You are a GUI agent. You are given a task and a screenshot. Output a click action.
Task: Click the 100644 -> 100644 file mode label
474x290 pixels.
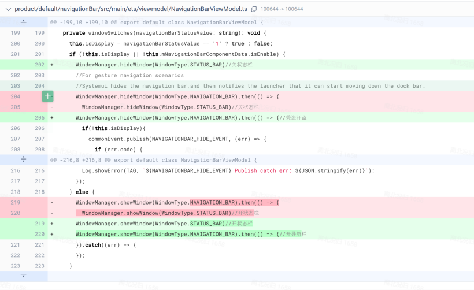tap(282, 9)
